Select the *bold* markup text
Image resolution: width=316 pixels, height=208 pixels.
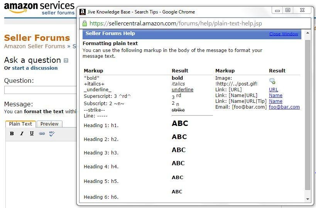92,78
